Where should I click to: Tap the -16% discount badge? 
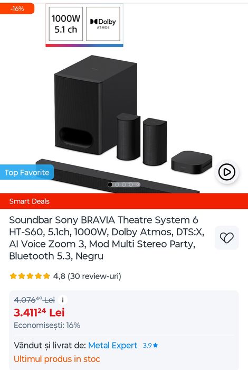pyautogui.click(x=17, y=9)
